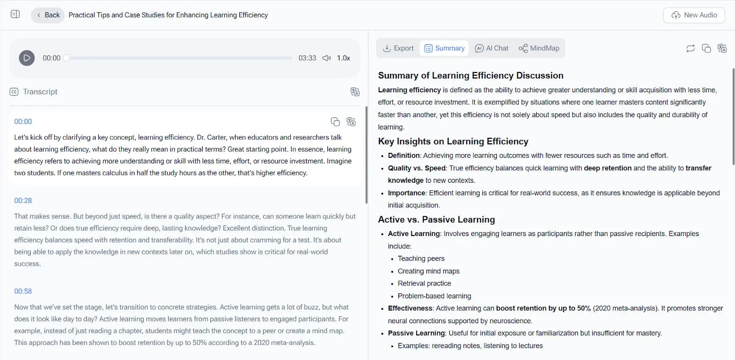This screenshot has height=360, width=735.
Task: Mute audio with the speaker icon
Action: 327,58
